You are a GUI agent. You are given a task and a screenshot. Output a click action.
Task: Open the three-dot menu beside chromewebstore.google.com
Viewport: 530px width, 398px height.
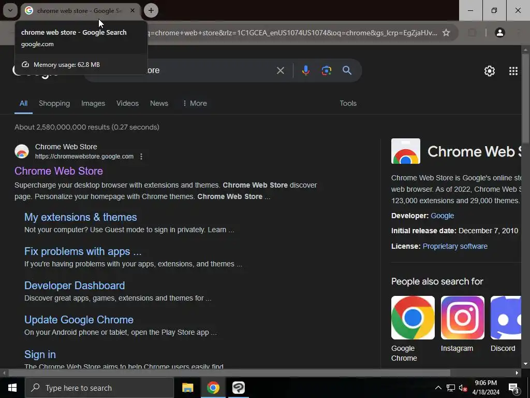(141, 157)
